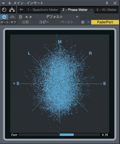
Task: Pin the plugin window
Action: [107, 3]
